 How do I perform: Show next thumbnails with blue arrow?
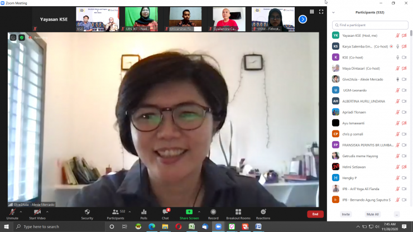pyautogui.click(x=302, y=19)
